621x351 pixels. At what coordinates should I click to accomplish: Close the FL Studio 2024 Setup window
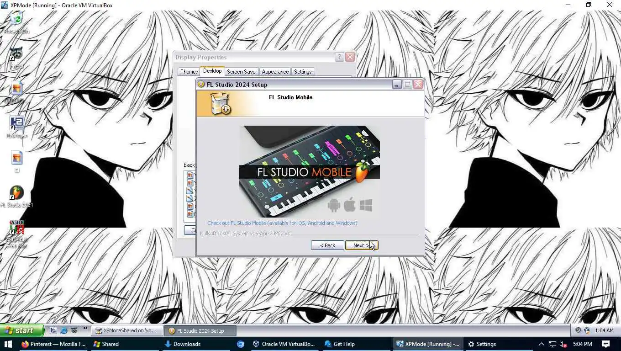click(418, 85)
